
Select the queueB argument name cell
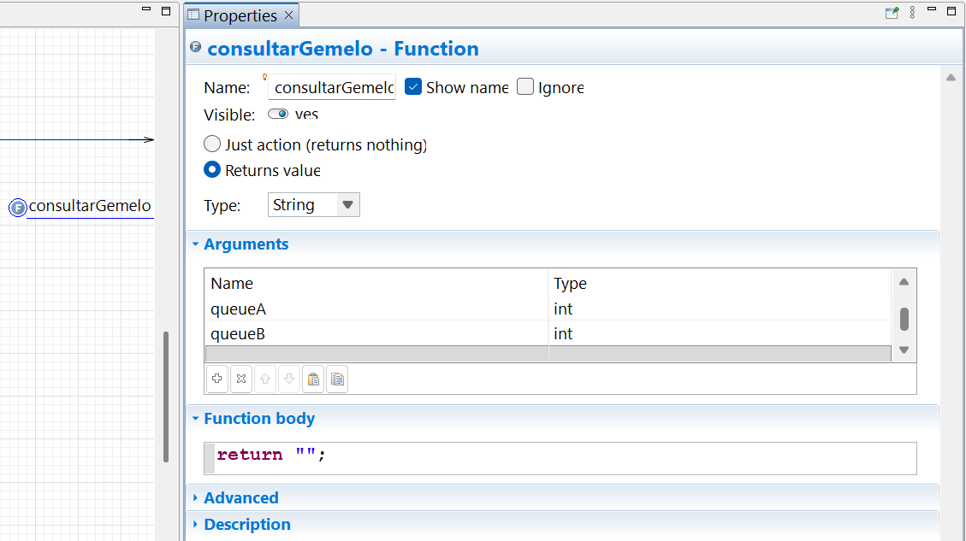[x=376, y=333]
